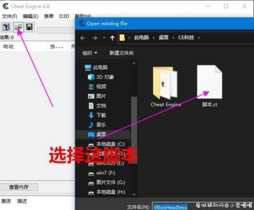Click CE科技 in the address breadcrumb
The image size is (254, 210).
pos(186,38)
